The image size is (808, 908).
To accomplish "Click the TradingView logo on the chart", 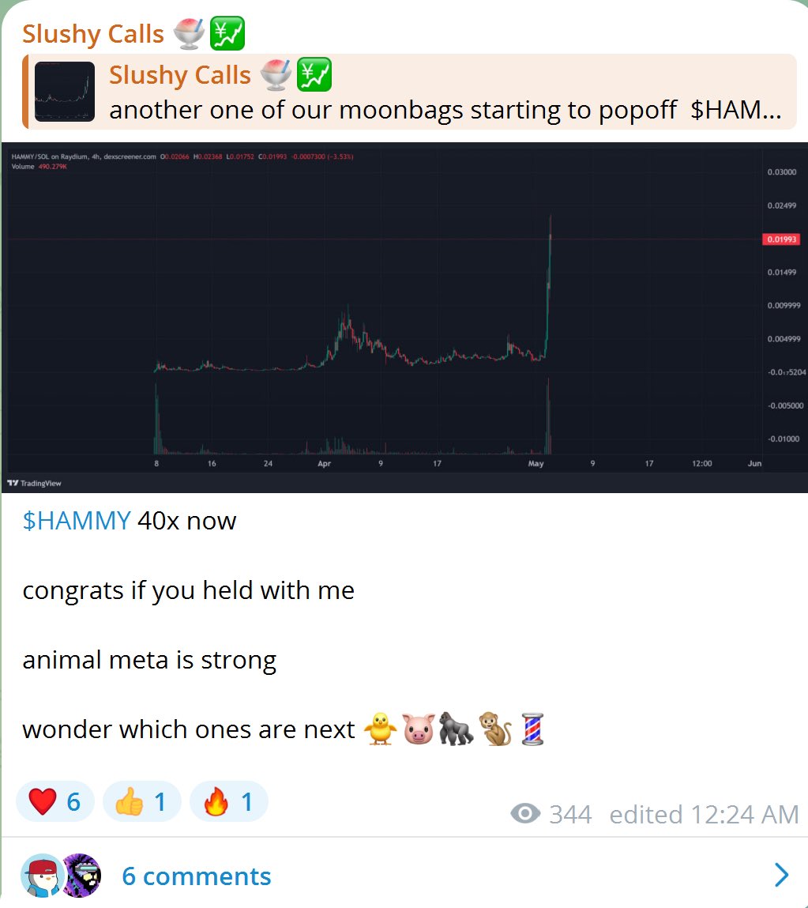I will 34,483.
